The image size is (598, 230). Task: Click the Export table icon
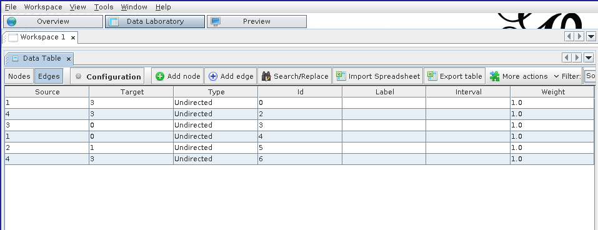[432, 76]
